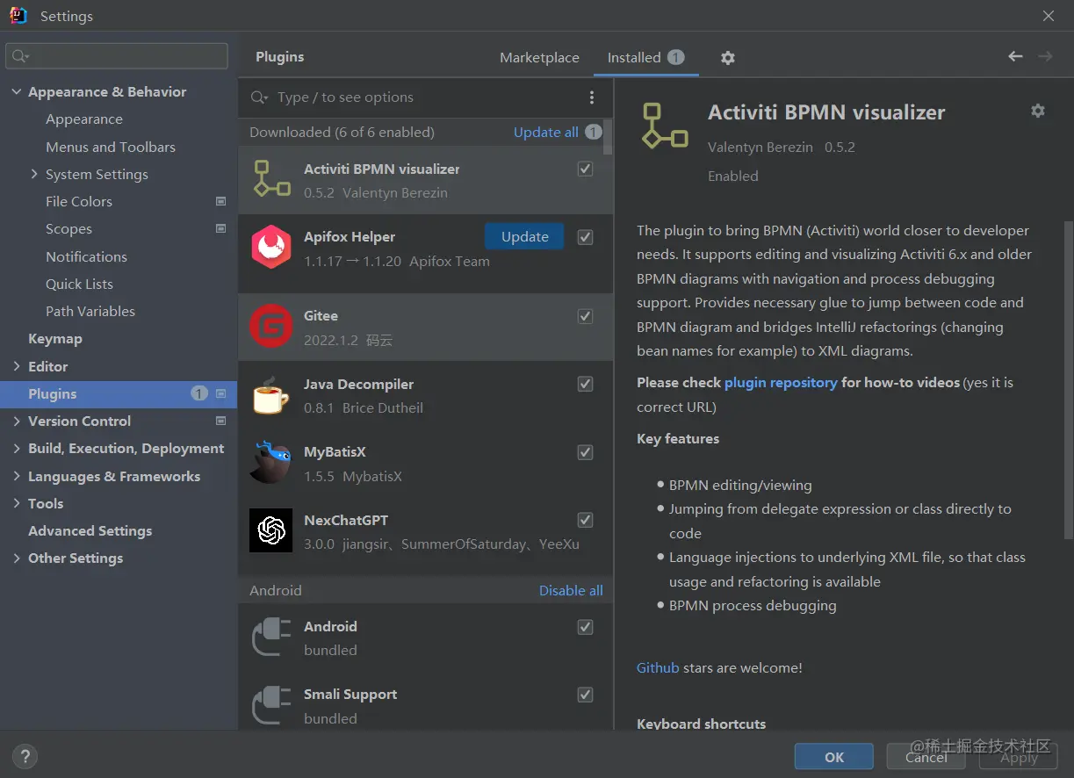Toggle Smali Support plugin checkbox
The height and width of the screenshot is (778, 1074).
click(x=585, y=695)
